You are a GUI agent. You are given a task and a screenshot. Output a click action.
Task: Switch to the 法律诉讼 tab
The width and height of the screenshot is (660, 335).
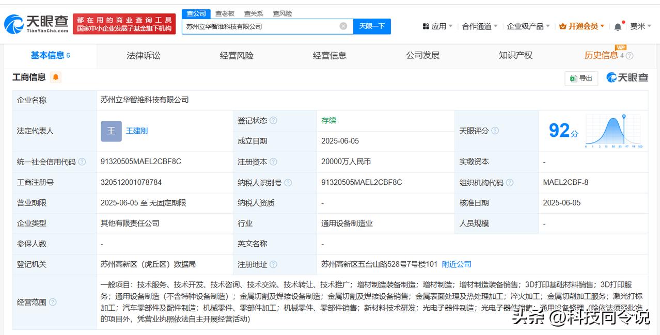coord(144,56)
